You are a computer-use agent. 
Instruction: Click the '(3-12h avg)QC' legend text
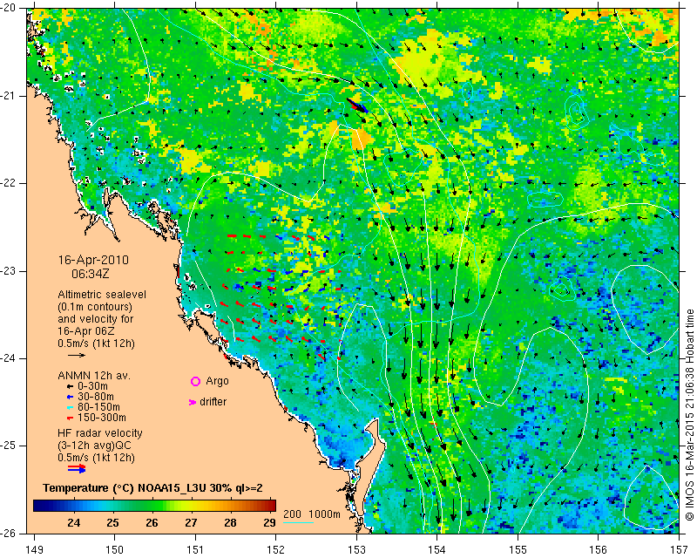pyautogui.click(x=94, y=446)
